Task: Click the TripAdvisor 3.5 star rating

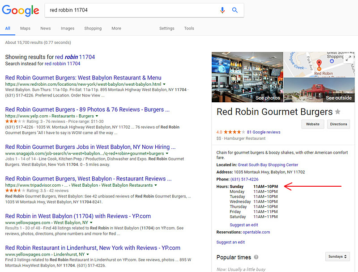Action: (15, 190)
